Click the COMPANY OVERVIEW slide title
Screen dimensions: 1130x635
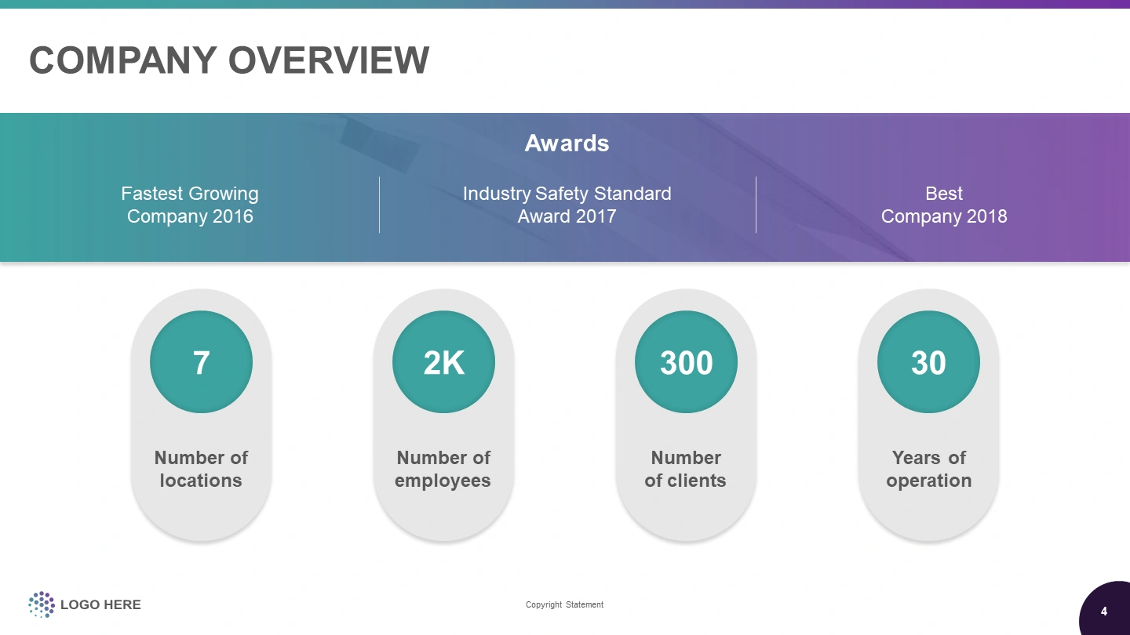[x=229, y=60]
